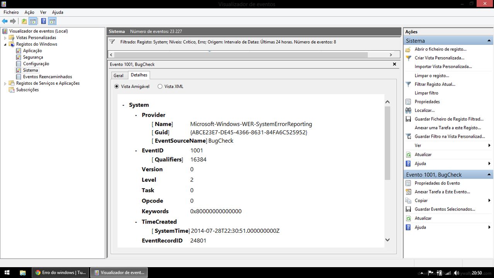Click the Anexar Tarefa a Este Evento icon
The image size is (494, 278).
click(408, 192)
